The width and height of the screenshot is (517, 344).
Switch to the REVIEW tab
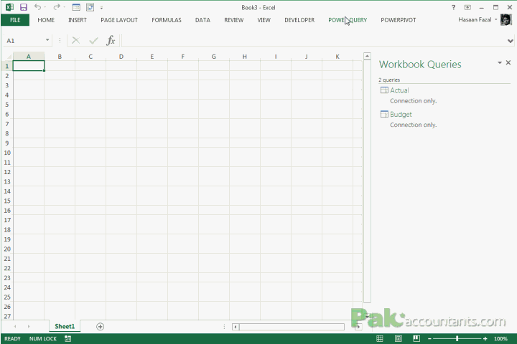234,20
